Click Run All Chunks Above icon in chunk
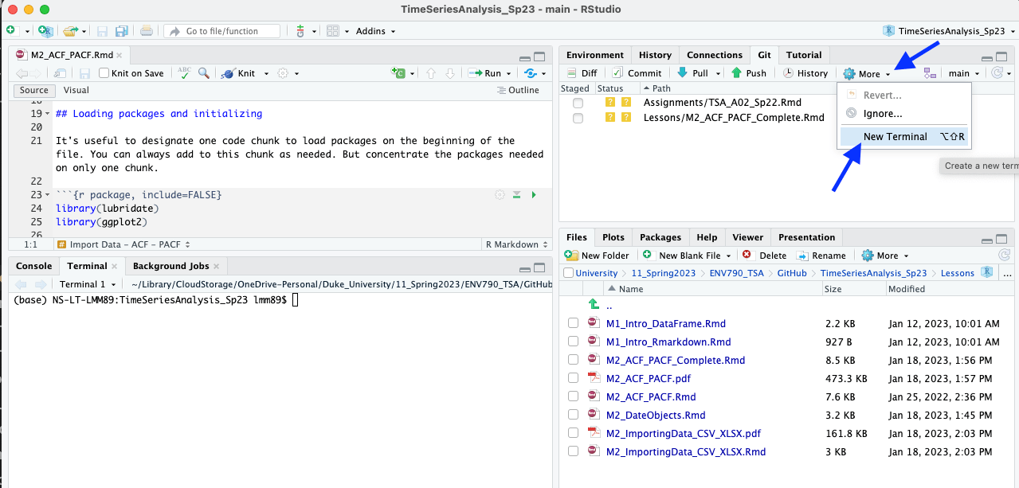The image size is (1019, 488). tap(516, 195)
